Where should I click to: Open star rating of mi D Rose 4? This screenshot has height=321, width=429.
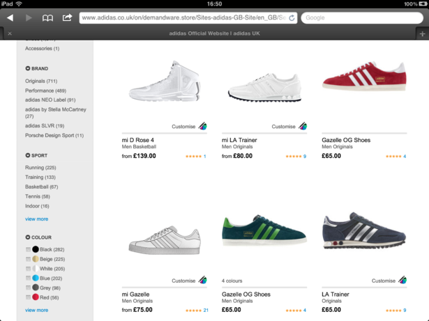point(195,156)
